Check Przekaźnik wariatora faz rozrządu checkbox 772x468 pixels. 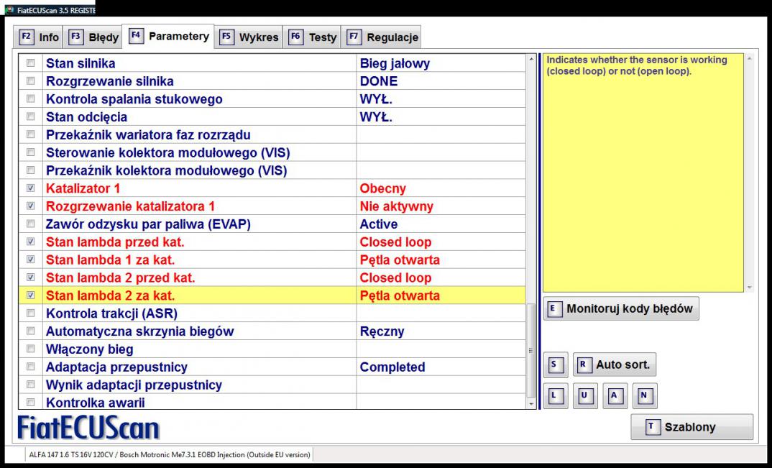click(30, 134)
